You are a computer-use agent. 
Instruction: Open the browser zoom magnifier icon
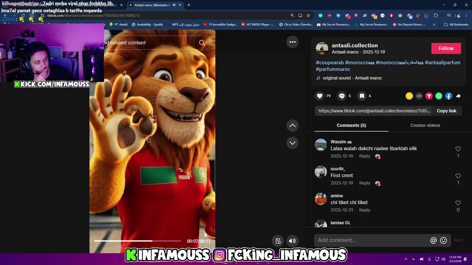tap(292, 15)
